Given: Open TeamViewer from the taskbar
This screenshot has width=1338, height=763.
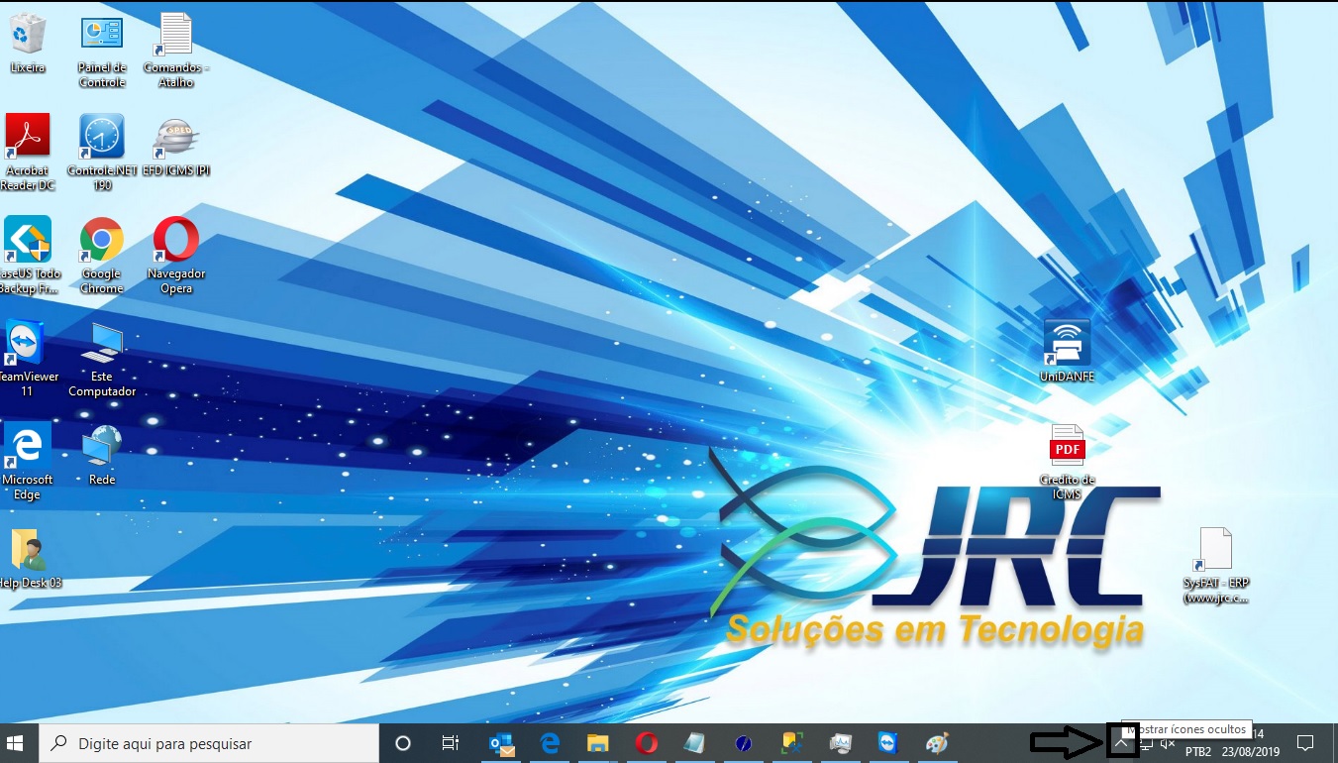Looking at the screenshot, I should [x=887, y=743].
